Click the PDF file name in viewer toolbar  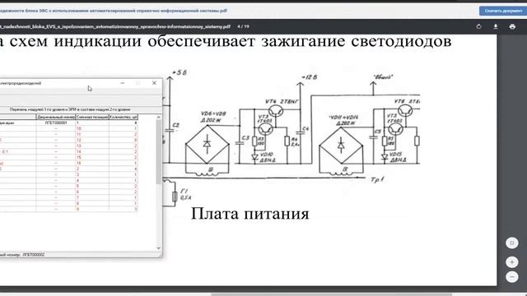coord(115,26)
